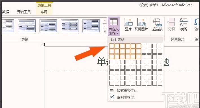Viewport: 200px width, 108px height.
Task: Click the table icon beside 版式表格
Action: pos(112,91)
